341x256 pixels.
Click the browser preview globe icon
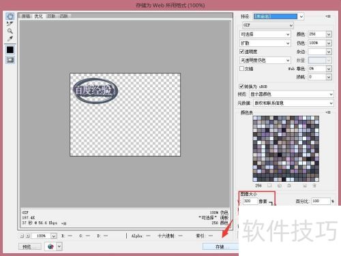pos(51,246)
